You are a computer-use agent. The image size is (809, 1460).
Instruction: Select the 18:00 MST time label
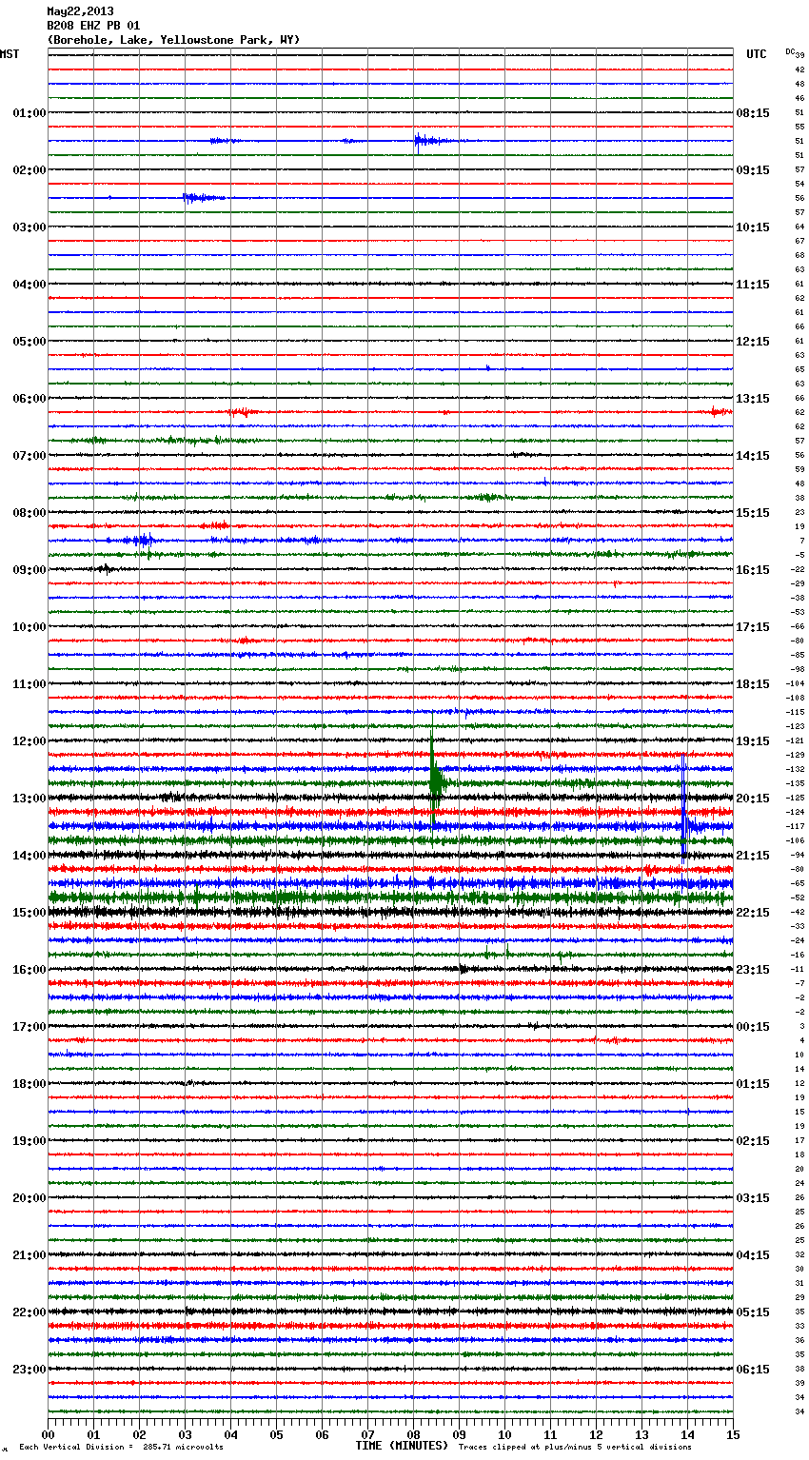pos(29,1084)
